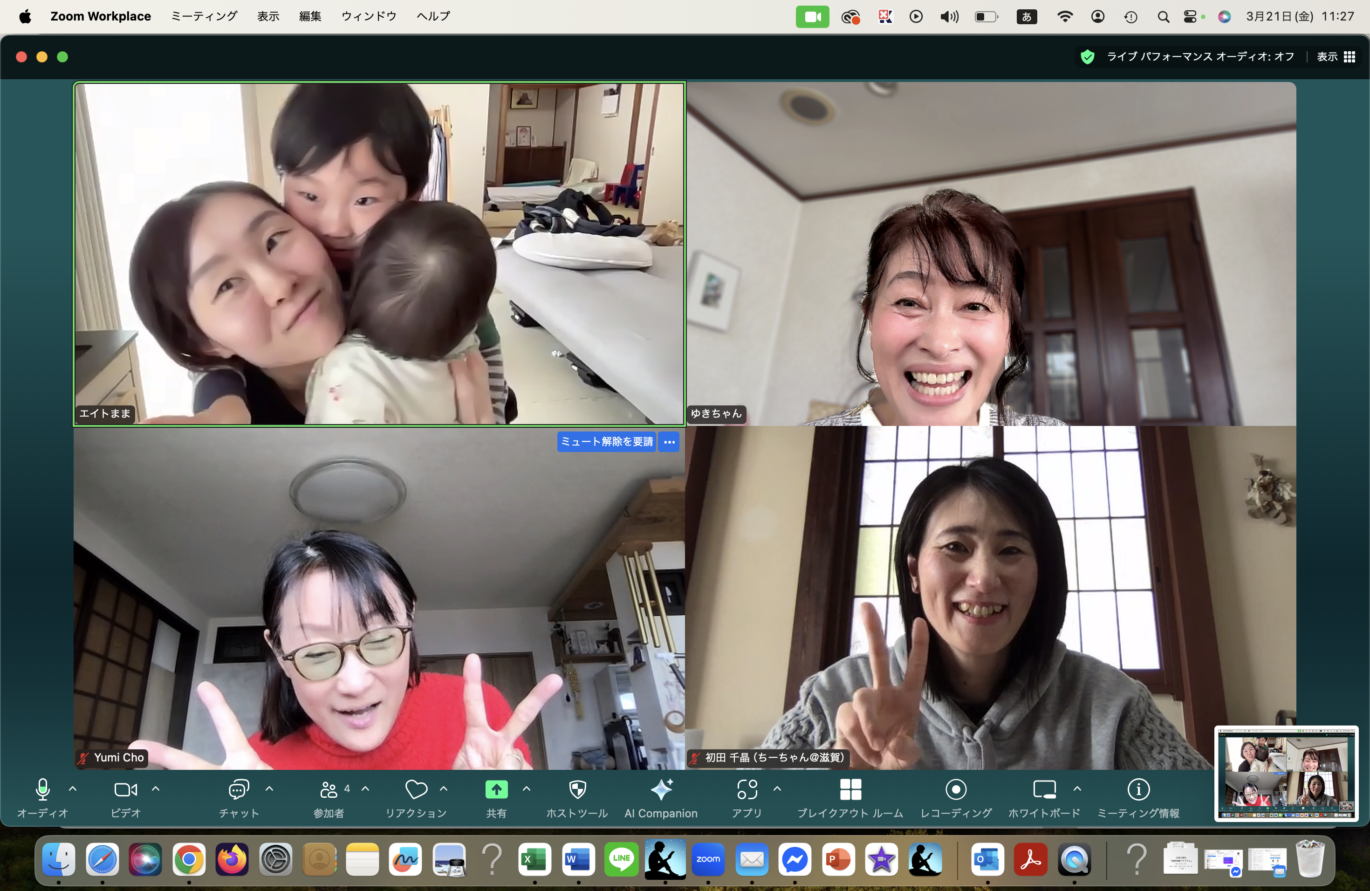The height and width of the screenshot is (891, 1370).
Task: Click the Reactions heart icon
Action: (x=416, y=790)
